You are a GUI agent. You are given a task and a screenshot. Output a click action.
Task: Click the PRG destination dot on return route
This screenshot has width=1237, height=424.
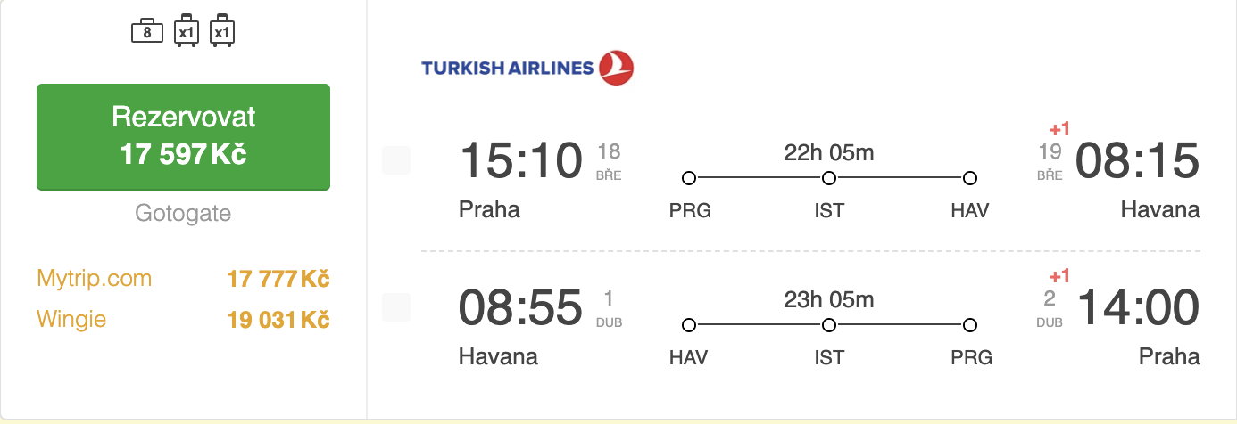(970, 325)
